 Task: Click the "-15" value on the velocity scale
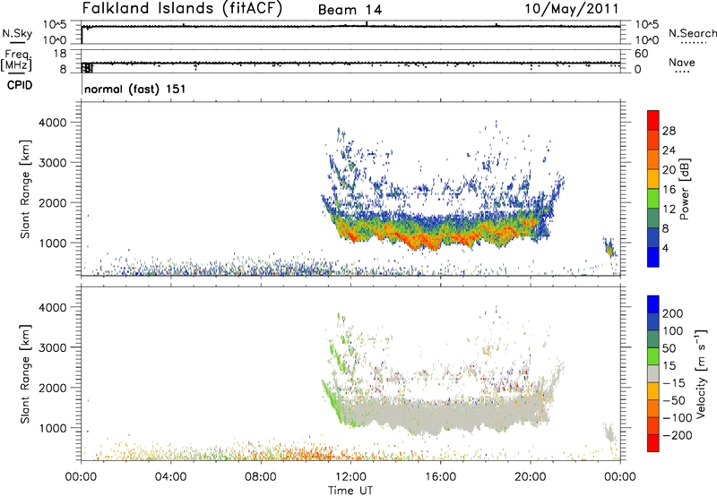[x=674, y=382]
